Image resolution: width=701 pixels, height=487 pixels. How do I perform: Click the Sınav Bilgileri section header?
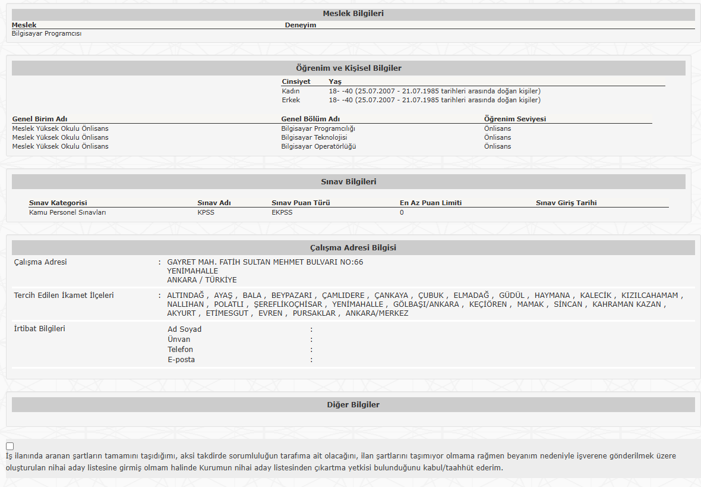(349, 182)
